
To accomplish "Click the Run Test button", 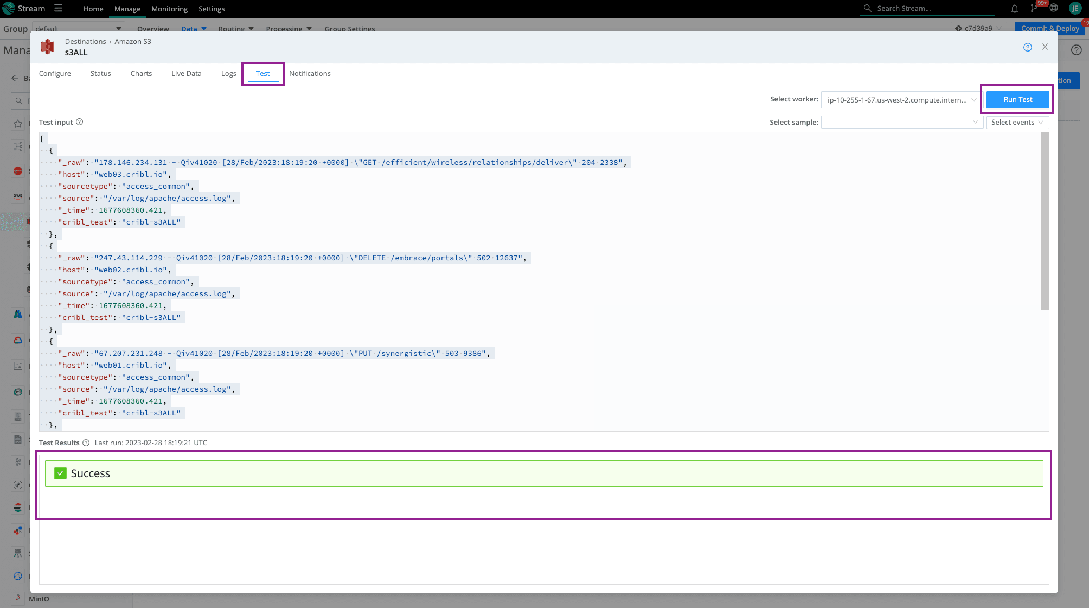I will pos(1017,100).
